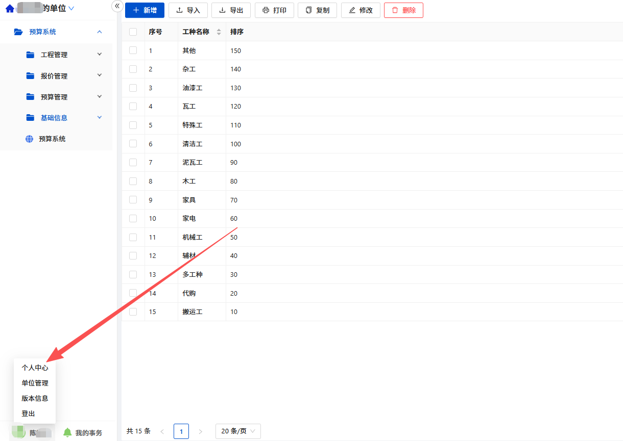623x441 pixels.
Task: Open the 20 条/页 page size dropdown
Action: (238, 431)
